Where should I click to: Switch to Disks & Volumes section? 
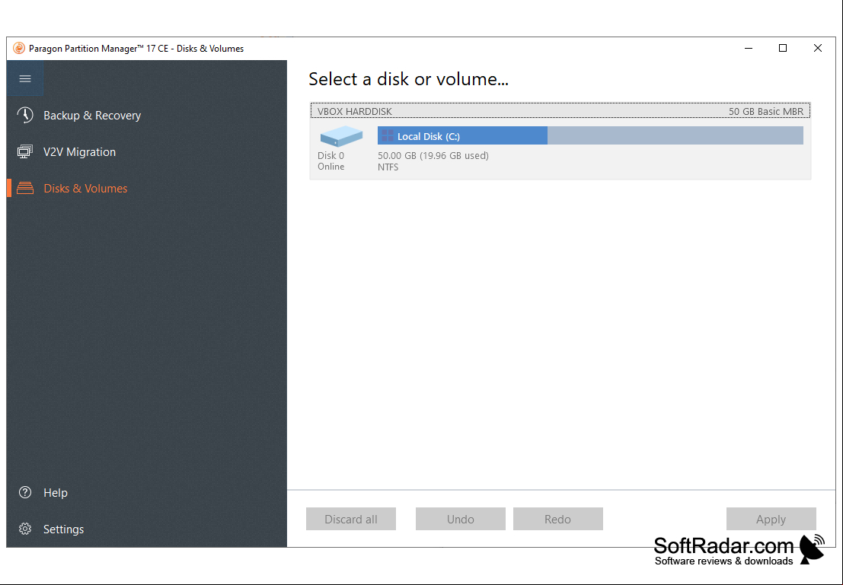147,188
